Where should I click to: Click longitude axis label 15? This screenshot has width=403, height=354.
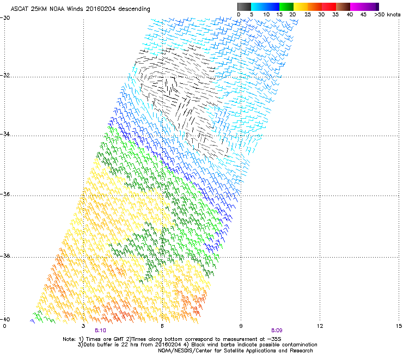pos(399,326)
